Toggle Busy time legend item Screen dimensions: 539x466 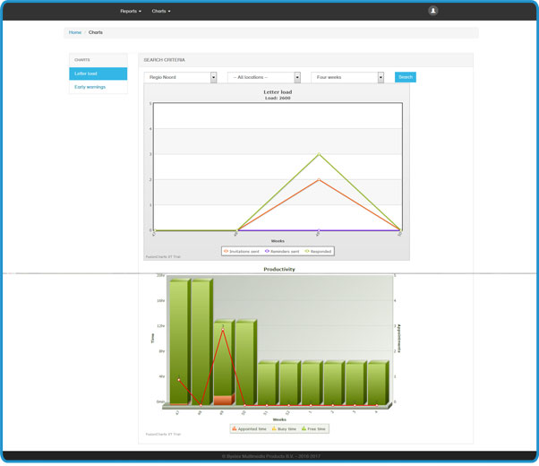coord(284,429)
